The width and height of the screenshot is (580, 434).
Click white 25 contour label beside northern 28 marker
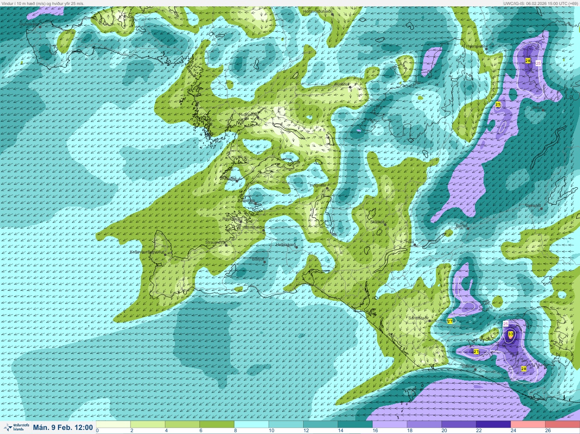pos(538,63)
